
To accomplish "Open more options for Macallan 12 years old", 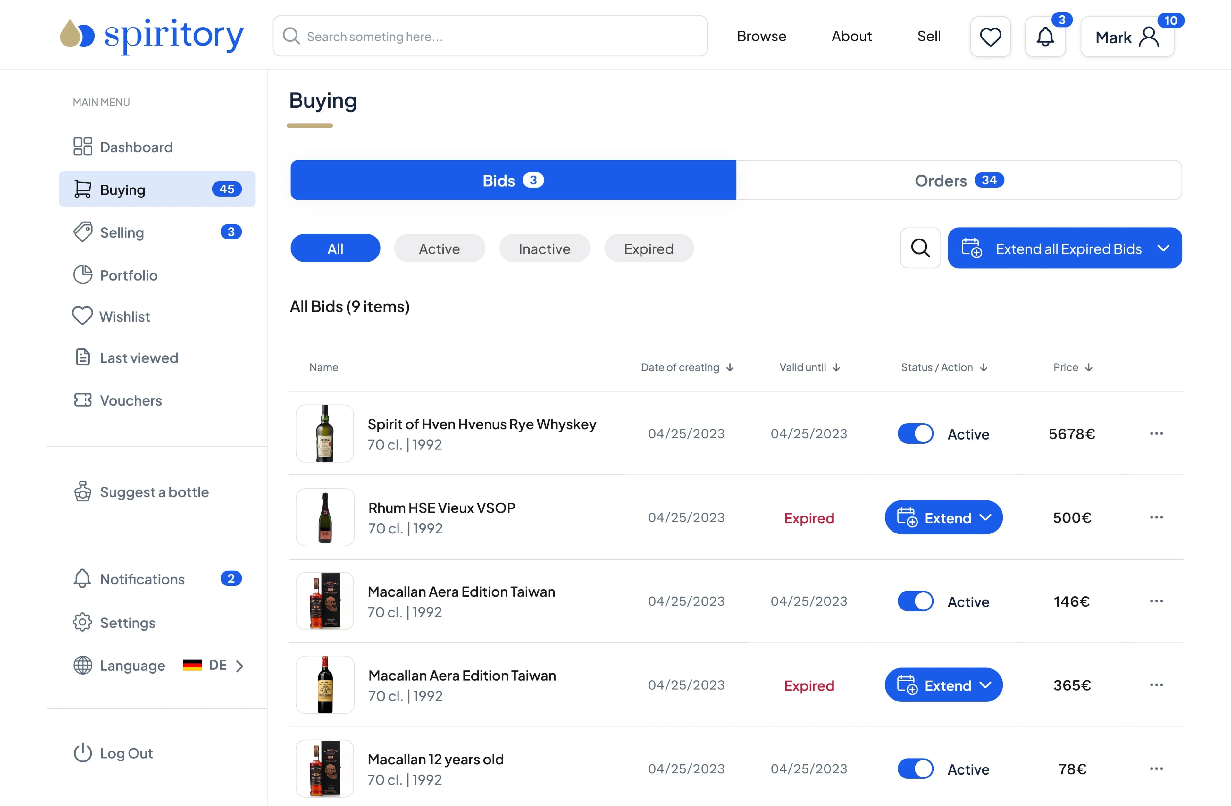I will [x=1157, y=769].
